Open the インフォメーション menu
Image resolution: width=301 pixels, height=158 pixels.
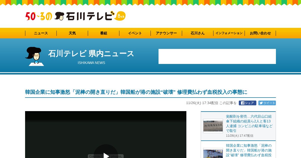229,33
